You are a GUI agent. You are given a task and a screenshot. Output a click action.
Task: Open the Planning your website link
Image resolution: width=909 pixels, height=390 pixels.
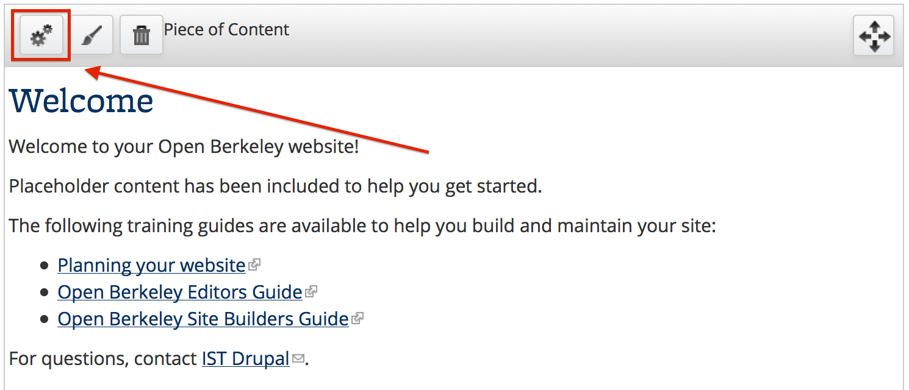pos(152,266)
